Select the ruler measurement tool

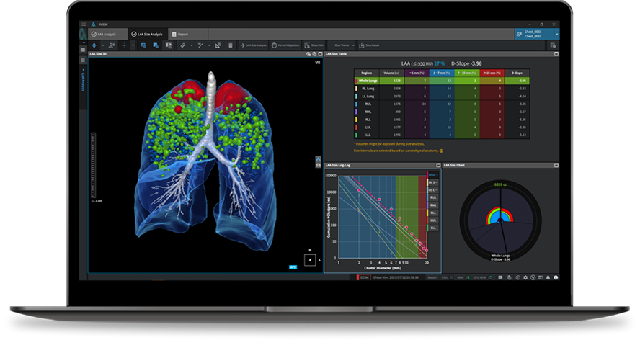[183, 45]
